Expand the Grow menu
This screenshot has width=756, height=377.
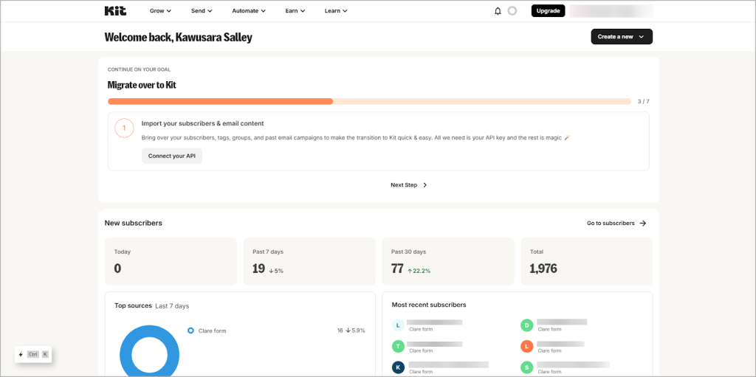click(x=160, y=11)
